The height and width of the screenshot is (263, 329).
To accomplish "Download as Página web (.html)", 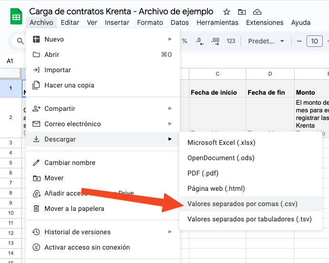I will [251, 188].
